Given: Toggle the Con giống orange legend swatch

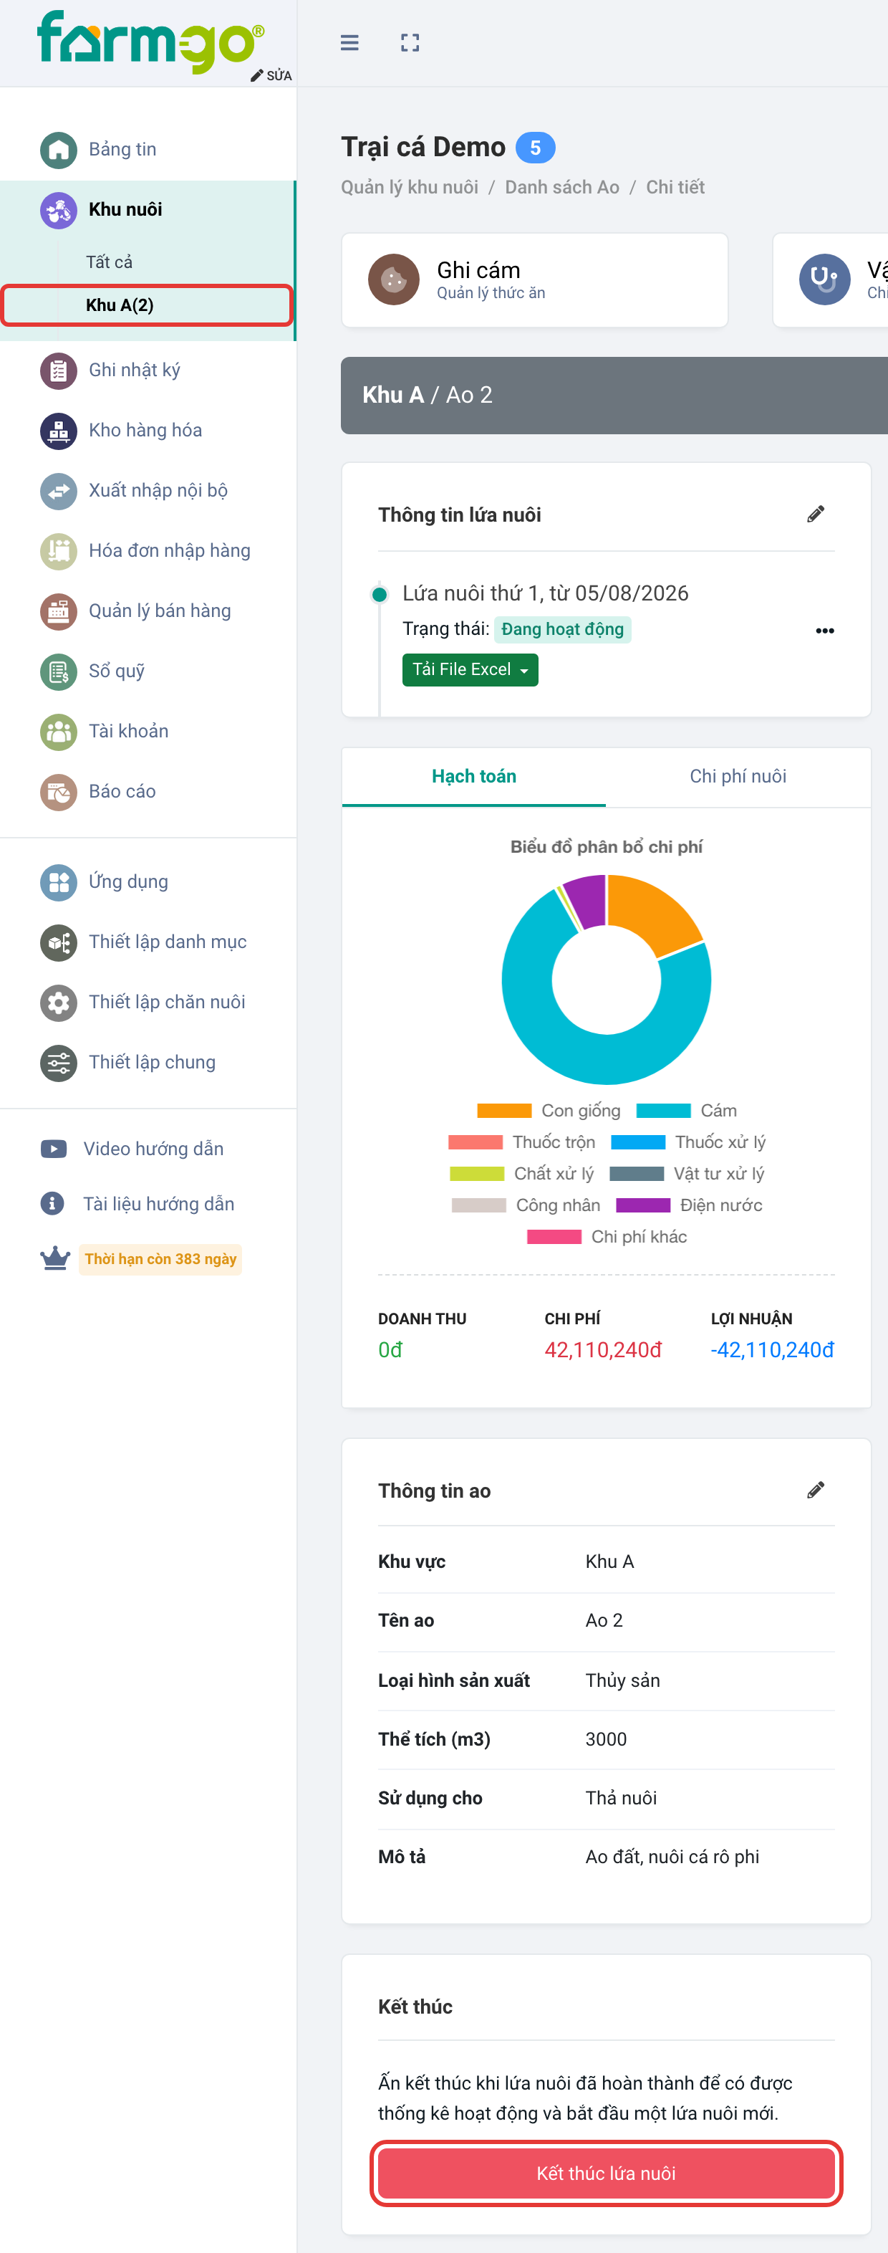Looking at the screenshot, I should 504,1111.
